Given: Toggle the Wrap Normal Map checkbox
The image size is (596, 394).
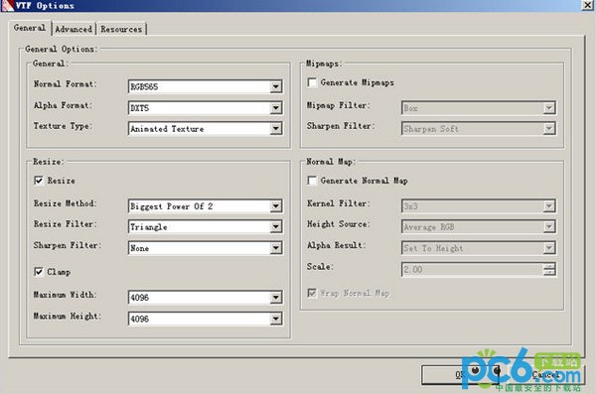Looking at the screenshot, I should click(x=312, y=293).
